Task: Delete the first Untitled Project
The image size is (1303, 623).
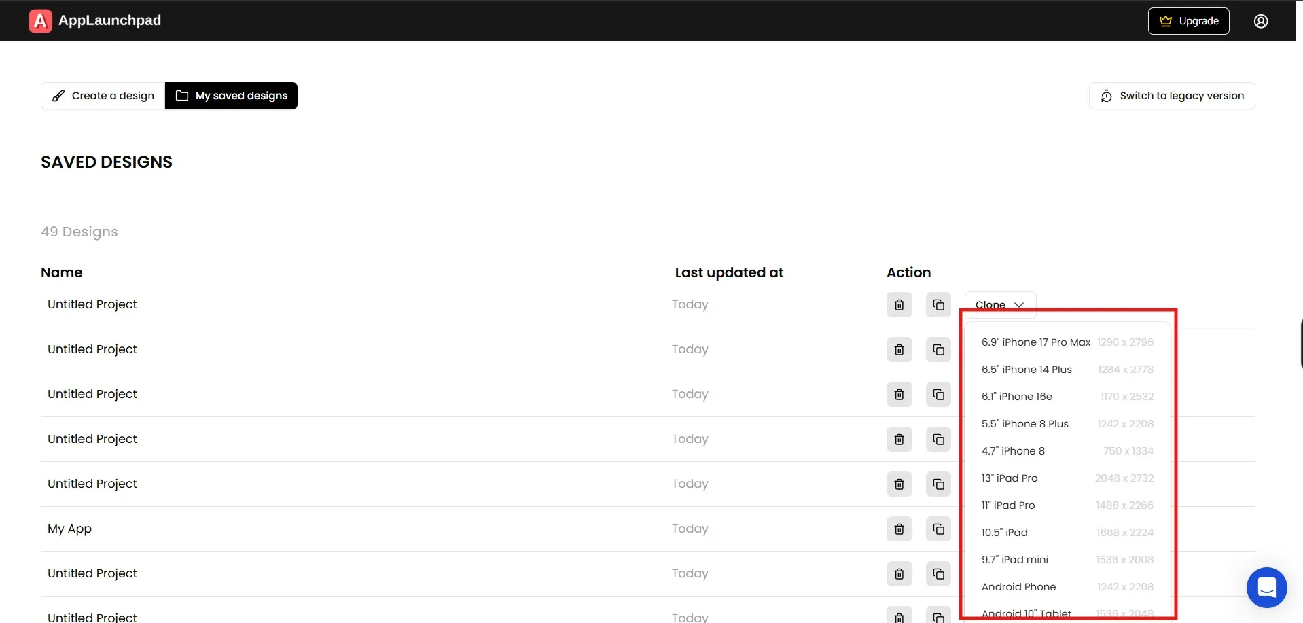Action: pyautogui.click(x=898, y=304)
